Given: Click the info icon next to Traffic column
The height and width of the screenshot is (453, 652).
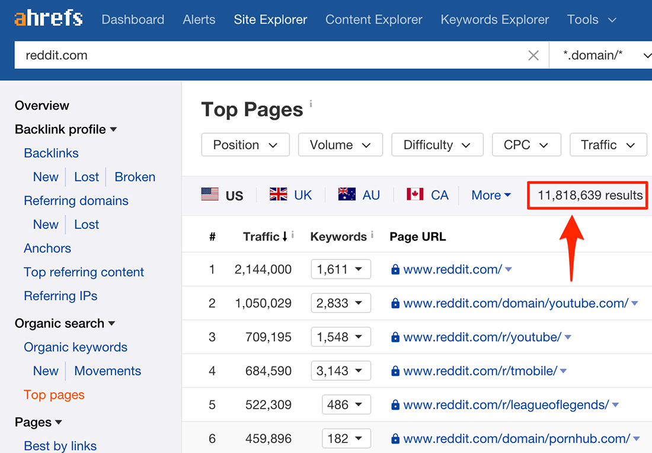Looking at the screenshot, I should (x=293, y=235).
